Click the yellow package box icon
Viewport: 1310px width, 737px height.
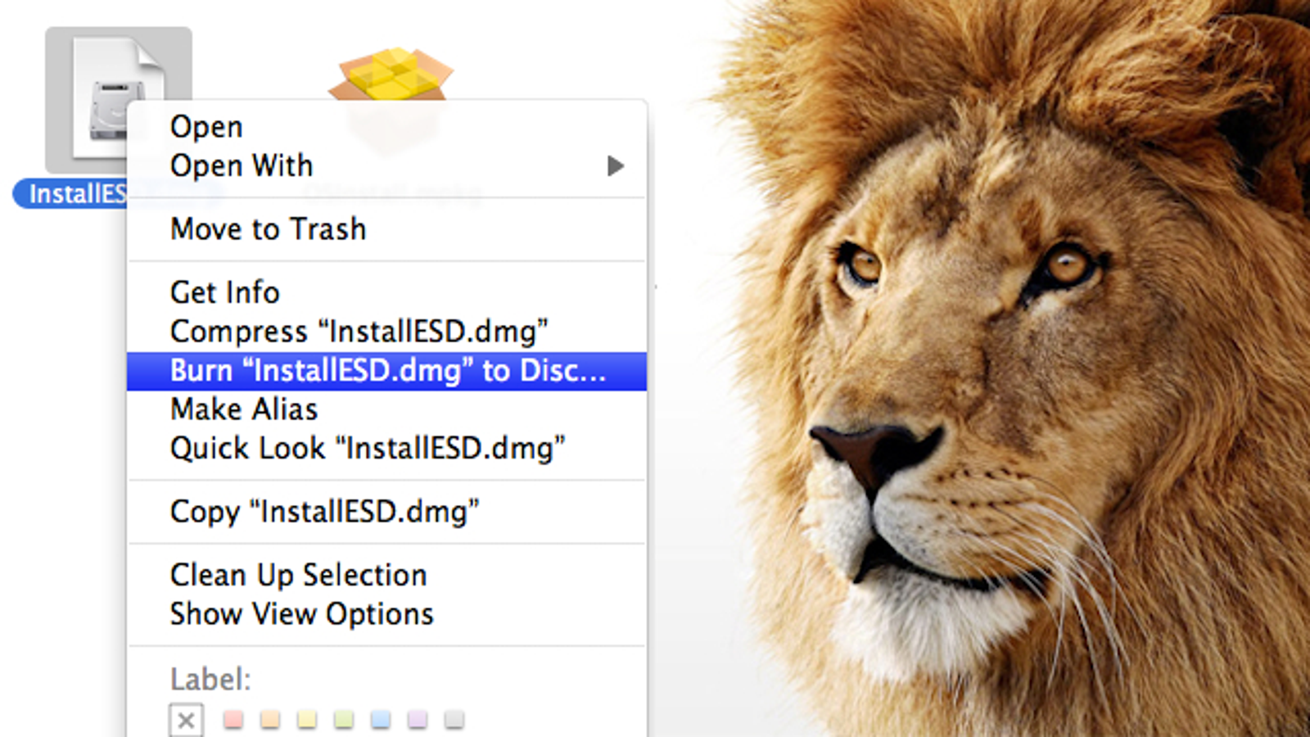(391, 74)
